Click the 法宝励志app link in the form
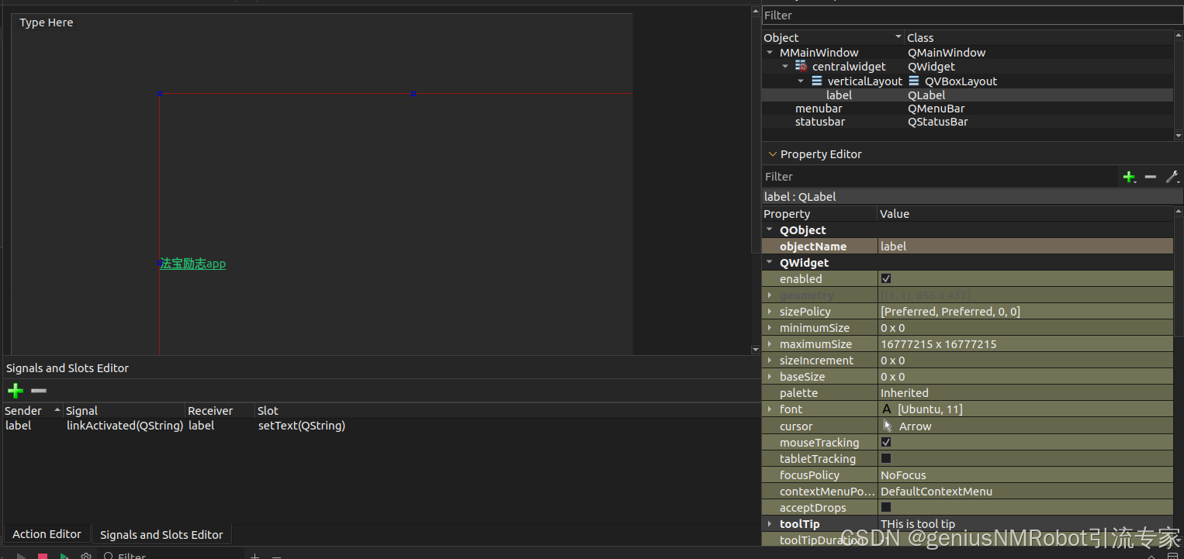This screenshot has height=559, width=1184. [192, 264]
